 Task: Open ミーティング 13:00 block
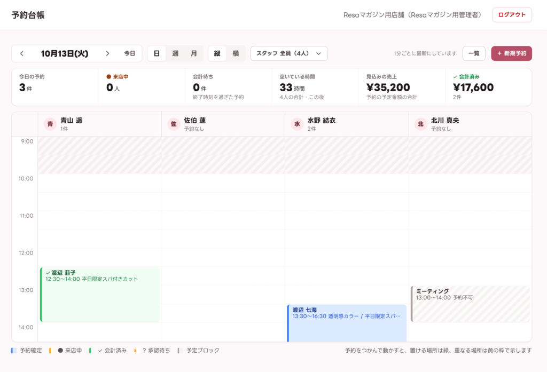pyautogui.click(x=470, y=304)
